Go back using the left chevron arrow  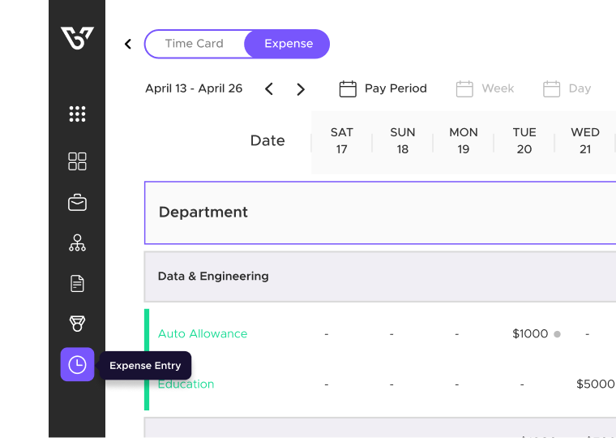coord(128,44)
